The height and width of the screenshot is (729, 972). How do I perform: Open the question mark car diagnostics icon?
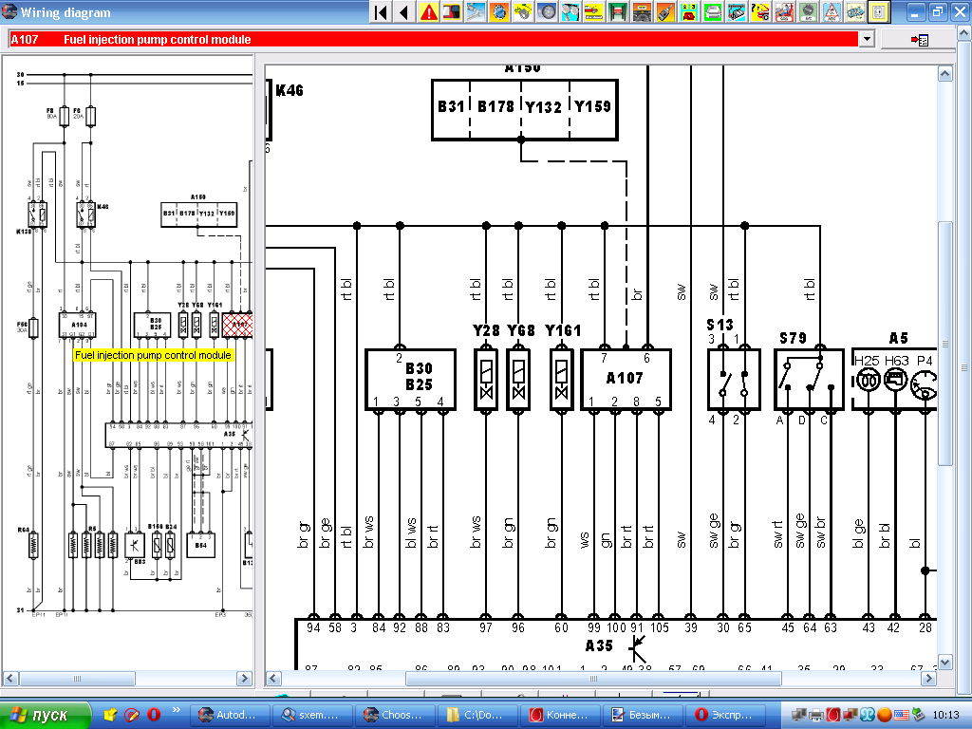(760, 11)
